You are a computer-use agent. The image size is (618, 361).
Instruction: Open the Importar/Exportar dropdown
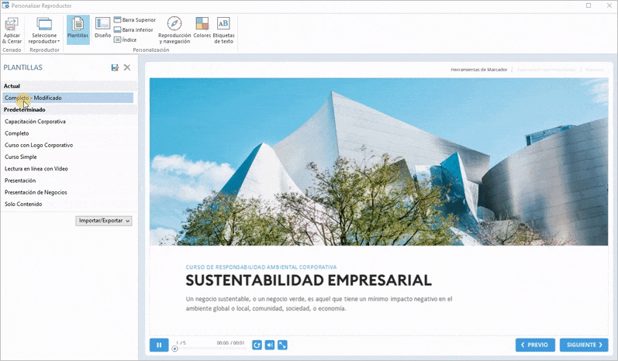(105, 221)
